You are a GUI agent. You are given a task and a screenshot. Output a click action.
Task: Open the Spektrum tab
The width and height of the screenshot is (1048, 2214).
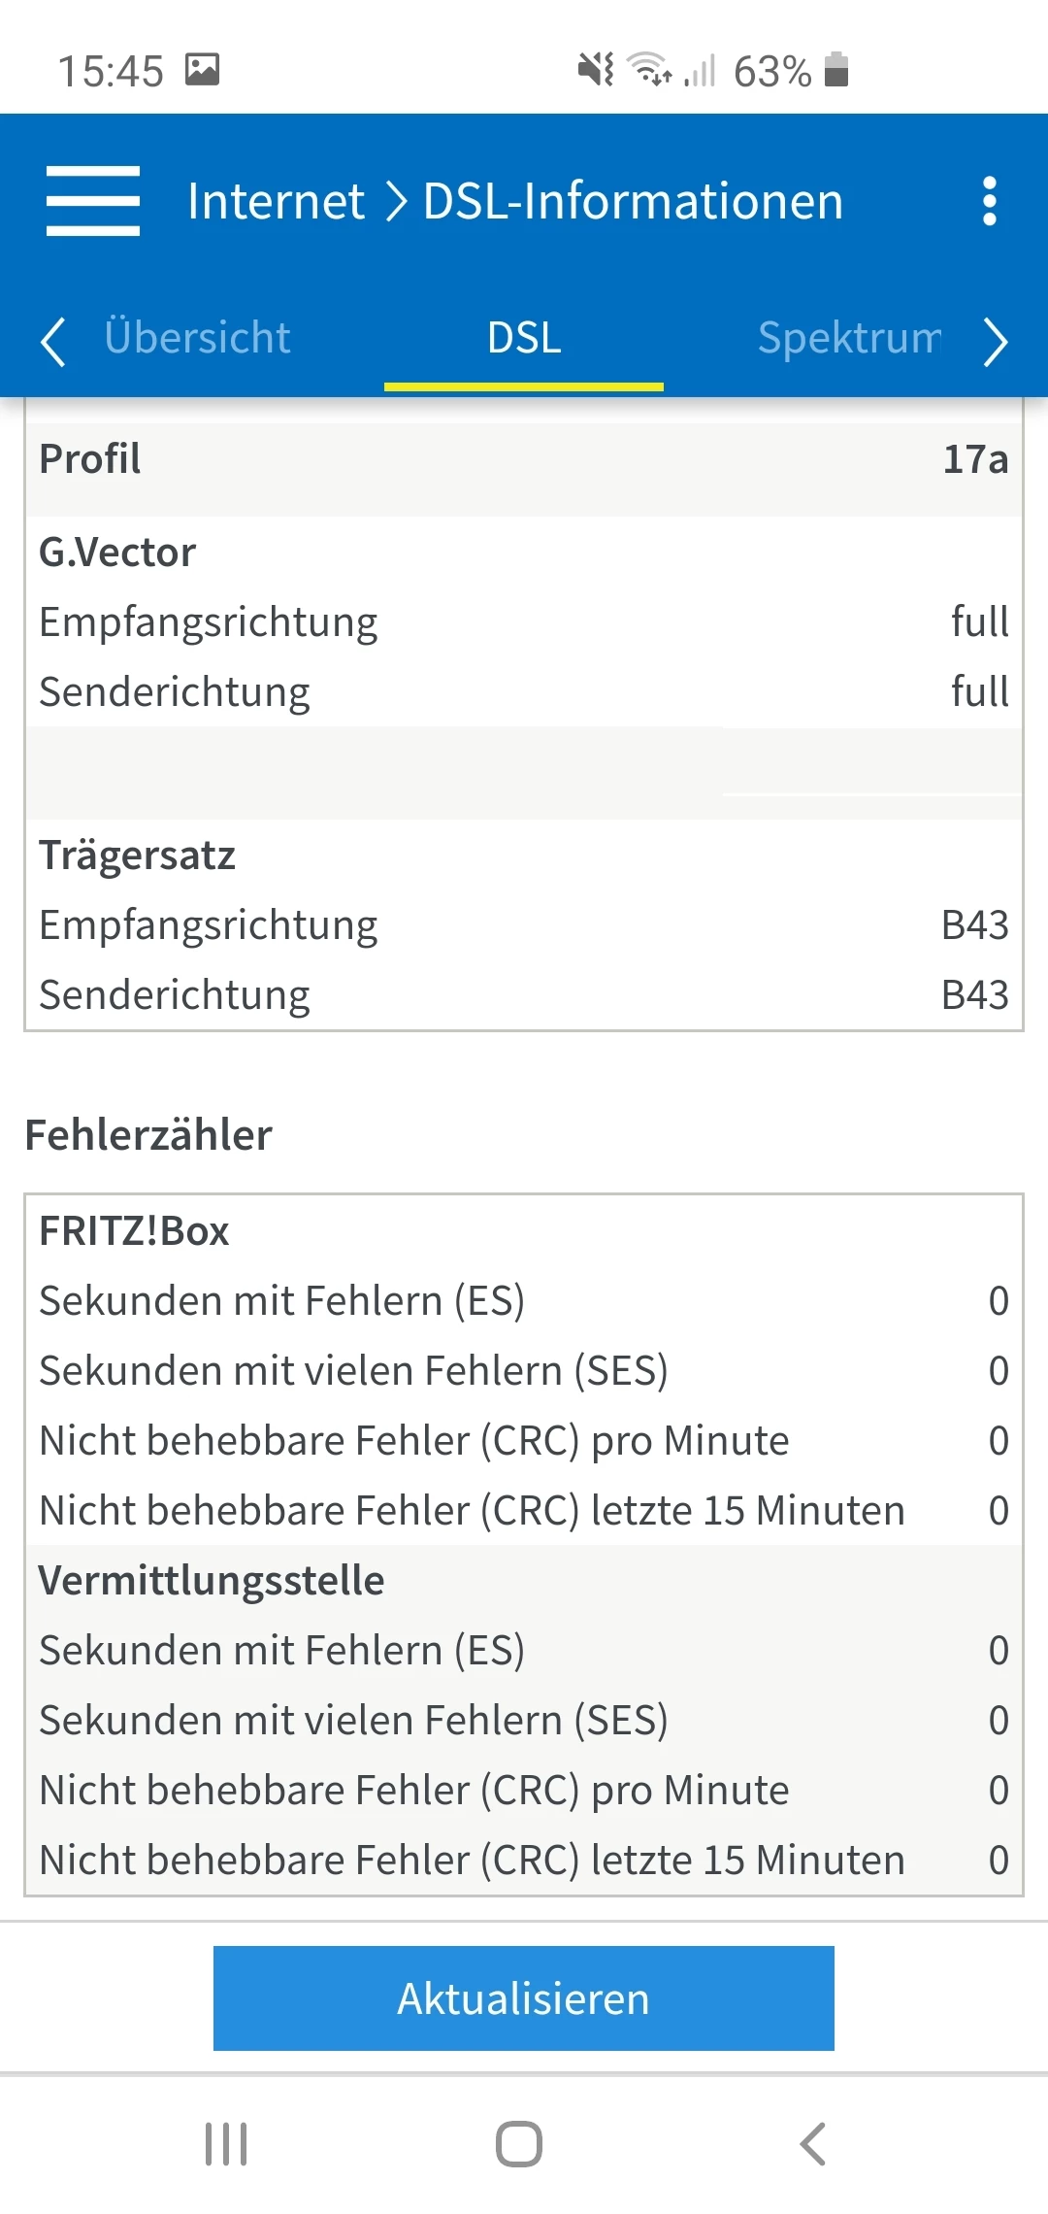(848, 338)
